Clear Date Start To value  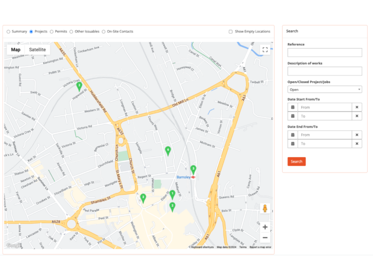click(357, 116)
